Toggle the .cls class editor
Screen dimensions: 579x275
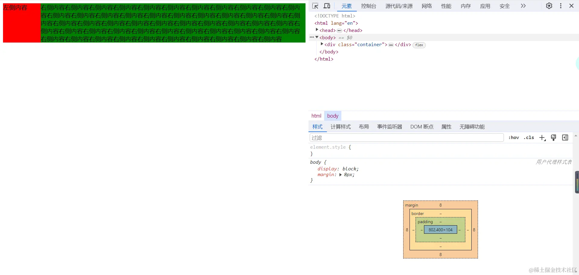point(529,137)
